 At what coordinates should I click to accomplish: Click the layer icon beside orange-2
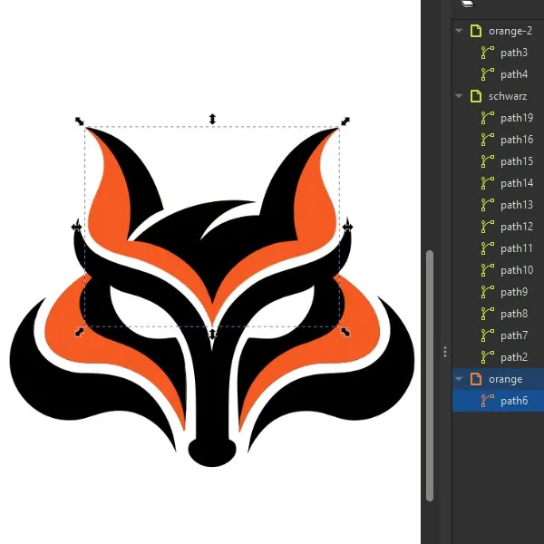point(475,31)
